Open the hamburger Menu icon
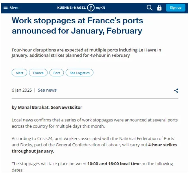Image resolution: width=190 pixels, height=177 pixels. tap(6, 8)
